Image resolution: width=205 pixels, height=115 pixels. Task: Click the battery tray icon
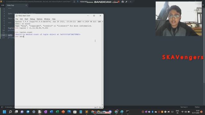[189, 112]
